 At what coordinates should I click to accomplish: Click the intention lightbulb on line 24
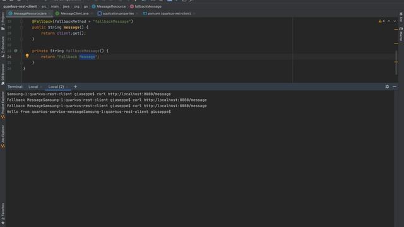(27, 56)
